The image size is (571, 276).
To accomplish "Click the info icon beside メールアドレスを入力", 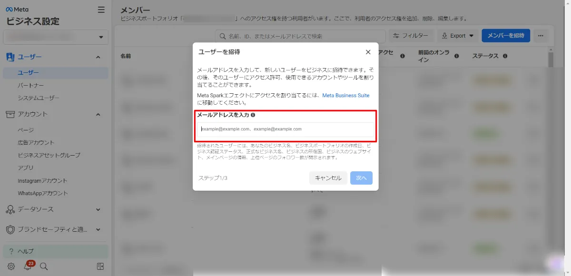I will [253, 115].
